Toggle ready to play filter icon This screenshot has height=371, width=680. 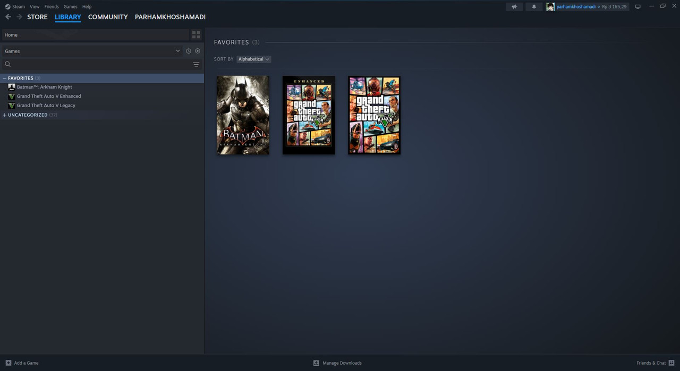click(x=198, y=51)
